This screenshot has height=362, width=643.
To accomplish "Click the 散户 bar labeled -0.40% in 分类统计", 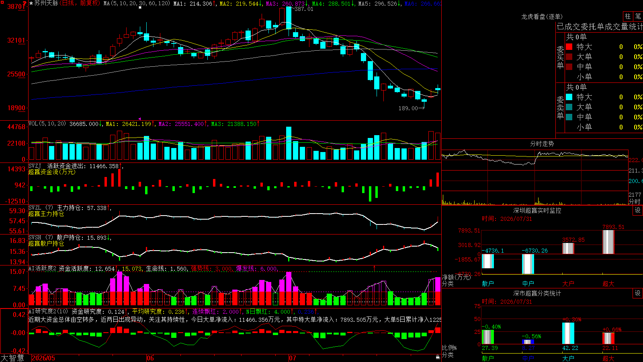I will 488,337.
